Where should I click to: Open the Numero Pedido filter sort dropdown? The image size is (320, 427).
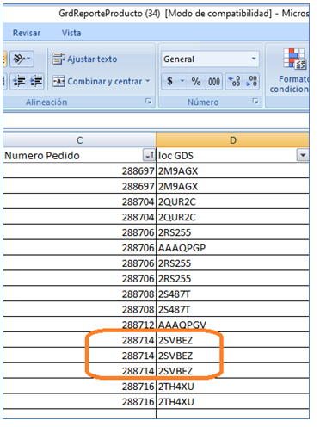tap(149, 155)
